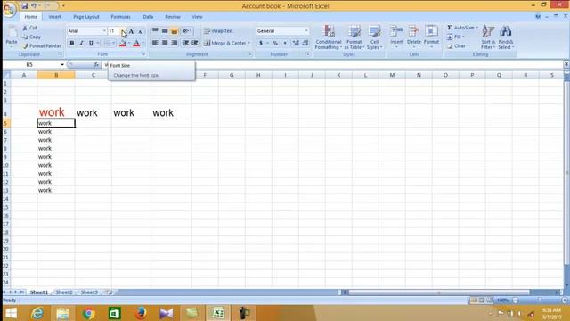Open the View tab

(197, 17)
